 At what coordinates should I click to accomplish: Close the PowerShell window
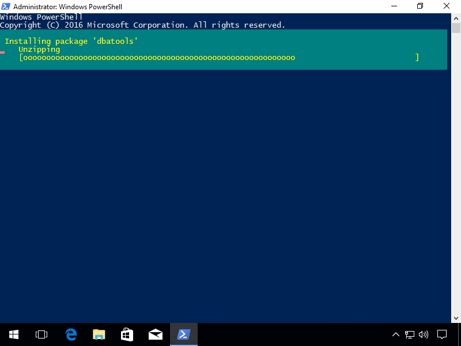coord(447,6)
